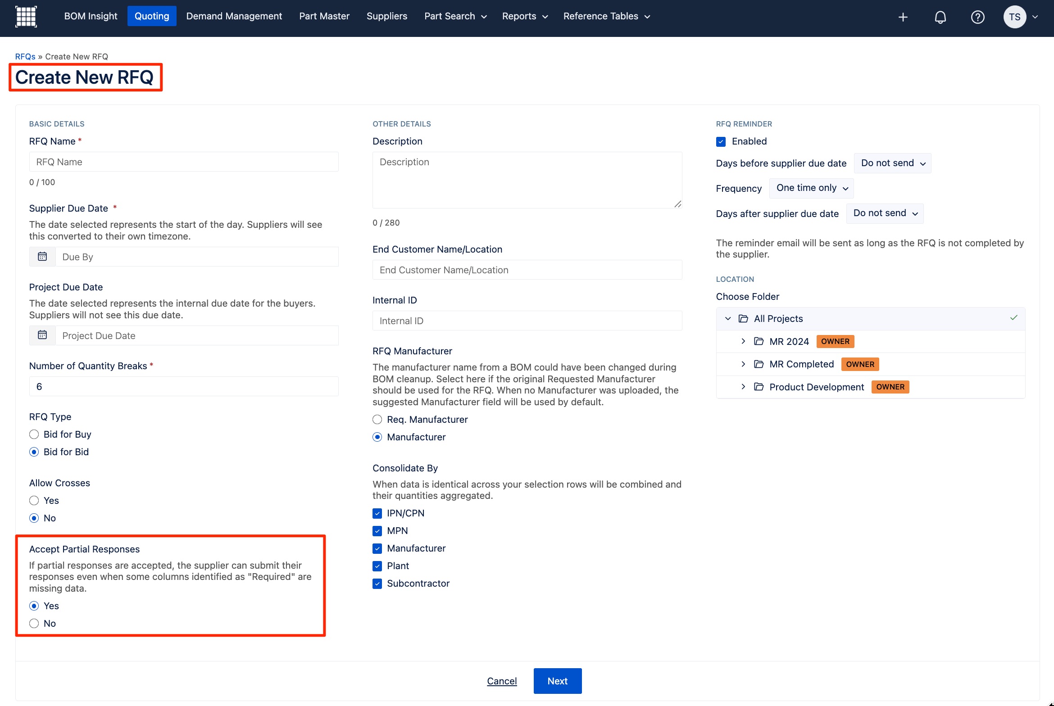
Task: Click the MR 2024 folder icon
Action: pos(759,341)
